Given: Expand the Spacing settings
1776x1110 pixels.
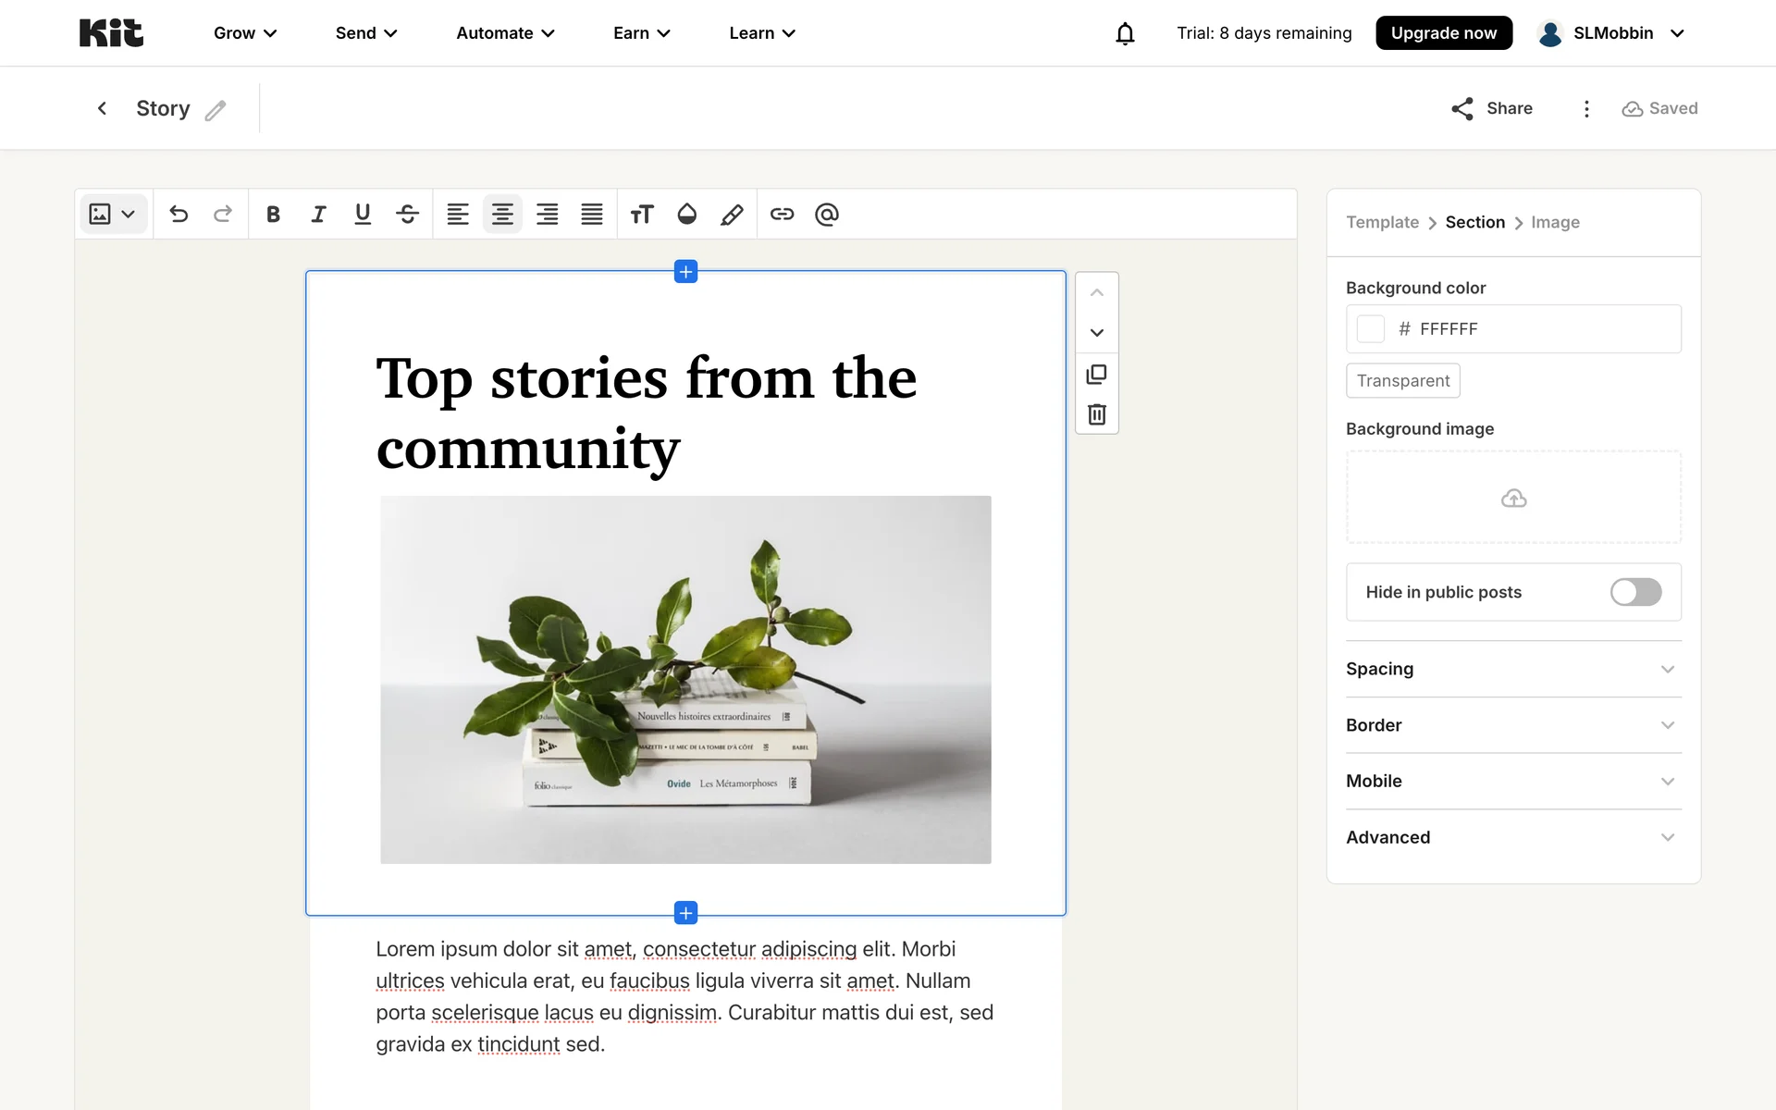Looking at the screenshot, I should click(1513, 669).
